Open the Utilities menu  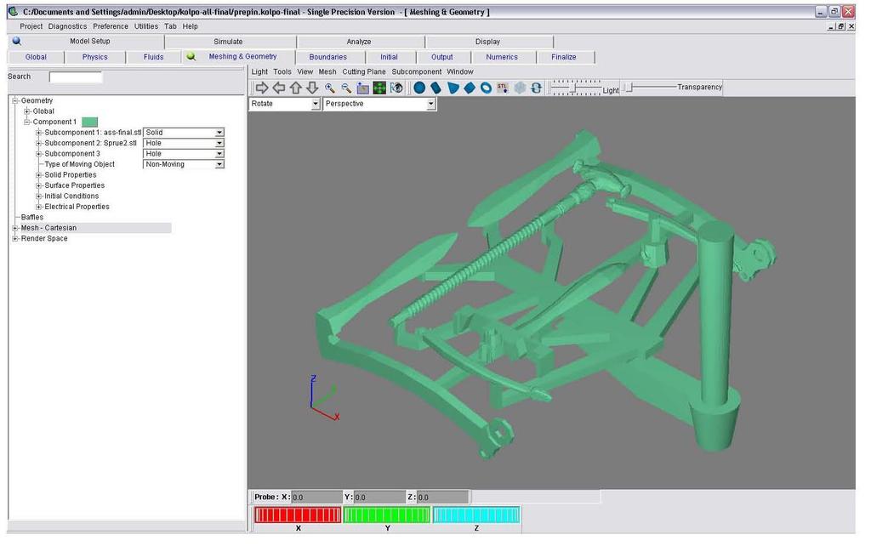pyautogui.click(x=146, y=26)
